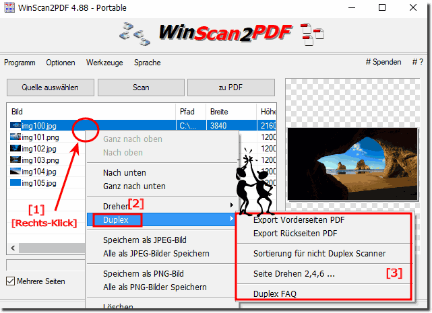Maximize the WinScan2PDF window
The image size is (432, 313).
(x=382, y=7)
